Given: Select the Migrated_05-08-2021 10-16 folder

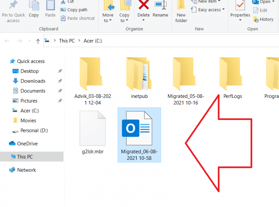Looking at the screenshot, I should [x=186, y=81].
